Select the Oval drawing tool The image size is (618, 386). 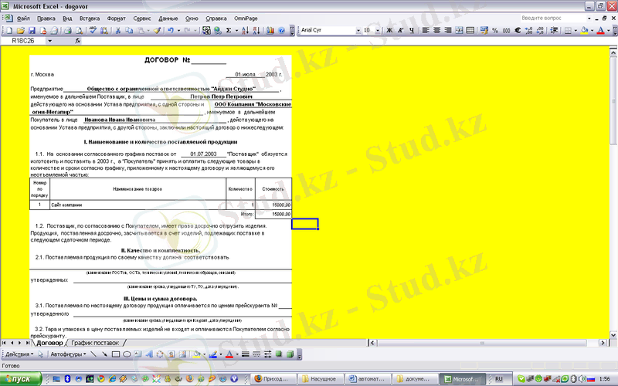pyautogui.click(x=127, y=354)
